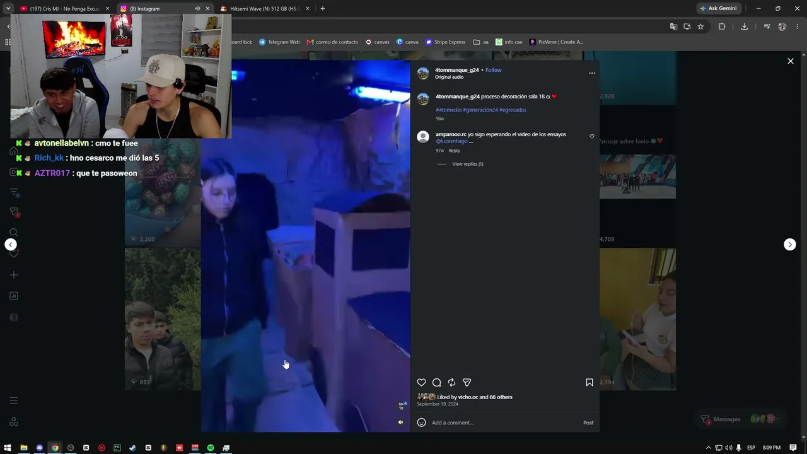Open the Chrome profile avatar
Screen dimensions: 807x454
[x=782, y=26]
